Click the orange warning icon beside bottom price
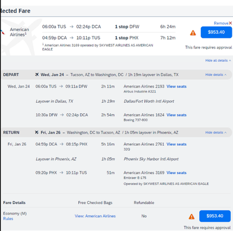Image resolution: width=233 pixels, height=231 pixels. pos(192,216)
